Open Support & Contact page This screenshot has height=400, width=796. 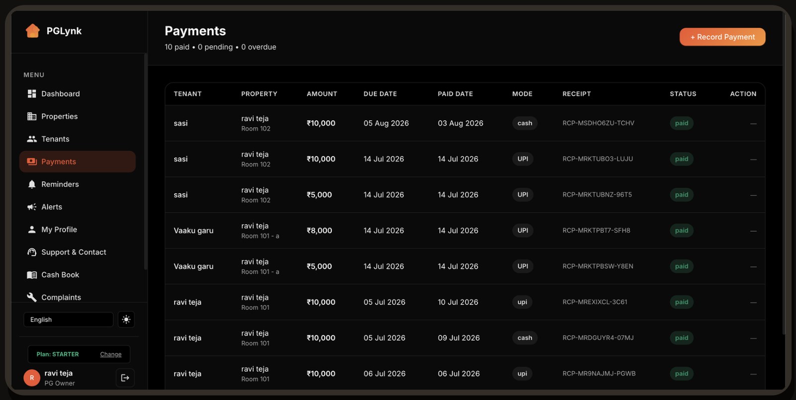point(77,252)
